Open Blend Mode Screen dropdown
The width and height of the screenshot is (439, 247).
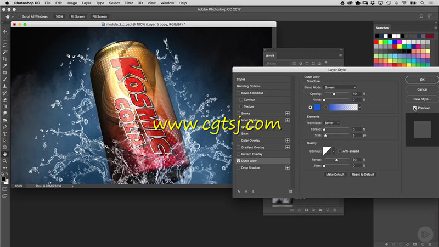tap(340, 87)
